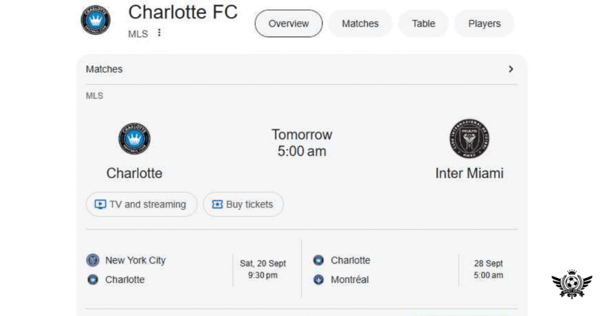Screen dimensions: 605x316
Task: Select the Overview tab
Action: [288, 24]
